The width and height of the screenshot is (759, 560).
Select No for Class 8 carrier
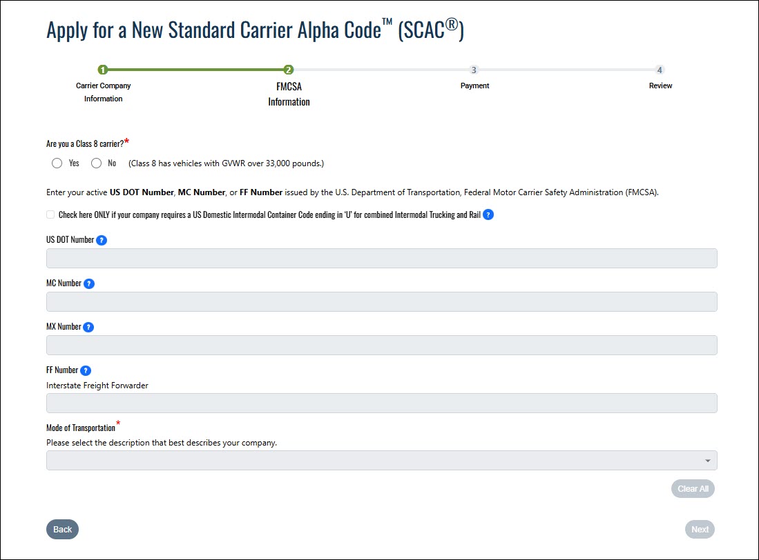click(x=97, y=163)
